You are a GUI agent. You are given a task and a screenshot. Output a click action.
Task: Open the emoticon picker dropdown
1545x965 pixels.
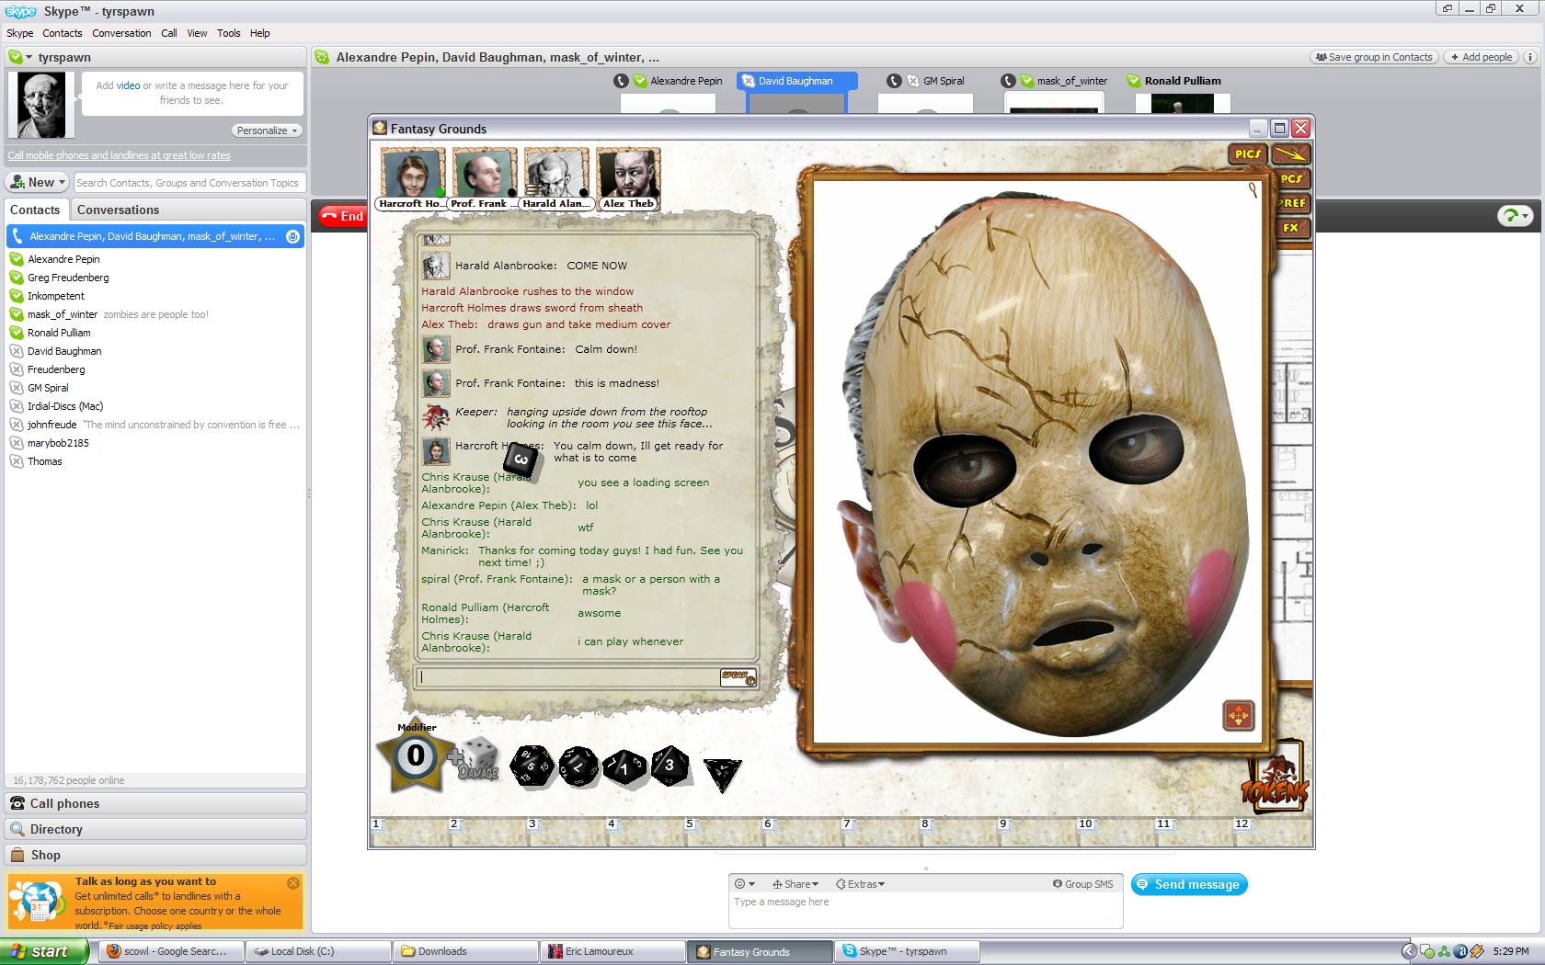pyautogui.click(x=744, y=884)
